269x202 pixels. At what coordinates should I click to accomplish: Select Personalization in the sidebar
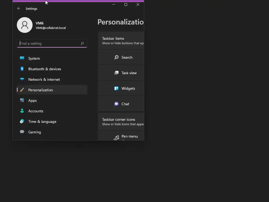click(x=40, y=90)
